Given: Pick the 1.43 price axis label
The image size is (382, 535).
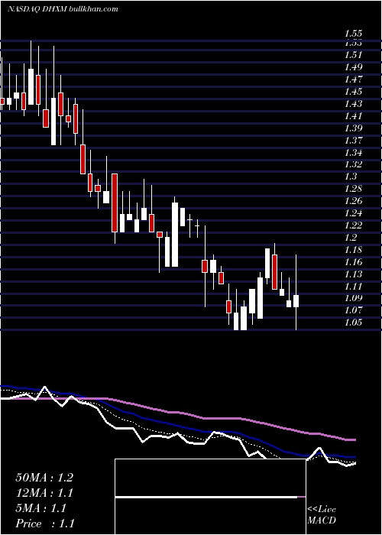Looking at the screenshot, I should tap(353, 104).
